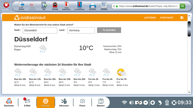Open a new Tab

pyautogui.click(x=44, y=6)
